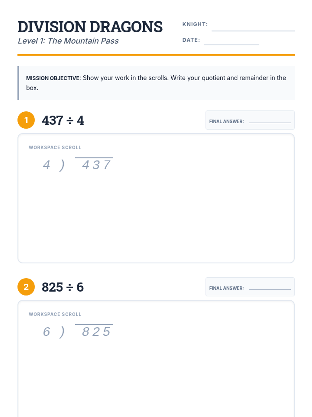Click the second Workspace Scroll label

[55, 314]
